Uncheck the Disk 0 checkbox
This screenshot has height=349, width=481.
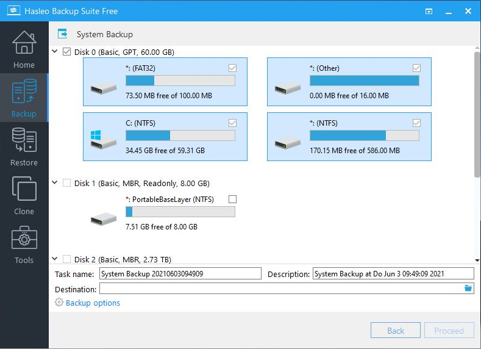point(66,52)
